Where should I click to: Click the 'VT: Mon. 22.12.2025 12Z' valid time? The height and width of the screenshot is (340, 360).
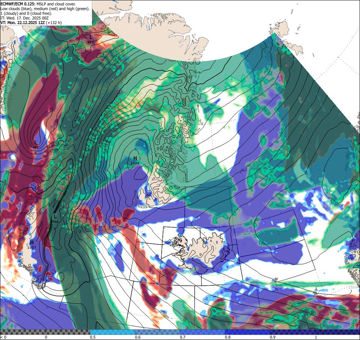23,23
